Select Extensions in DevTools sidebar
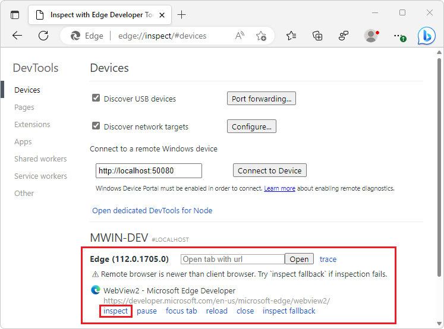 point(32,125)
